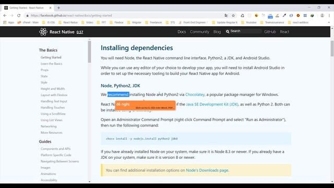
Task: Open State in the sidebar
Action: pos(44,76)
